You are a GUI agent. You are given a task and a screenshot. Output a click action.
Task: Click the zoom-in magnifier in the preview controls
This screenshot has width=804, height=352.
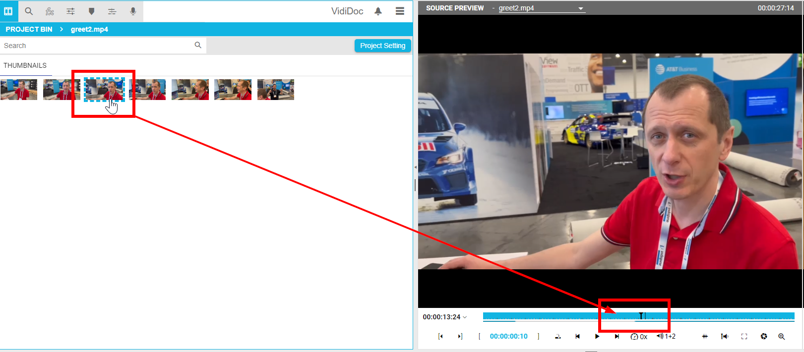tap(781, 336)
